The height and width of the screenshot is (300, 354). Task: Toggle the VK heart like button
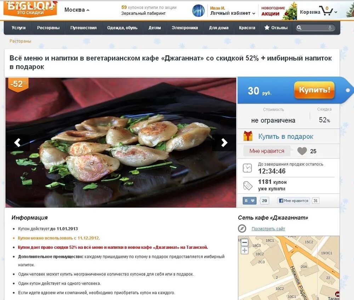(x=250, y=200)
